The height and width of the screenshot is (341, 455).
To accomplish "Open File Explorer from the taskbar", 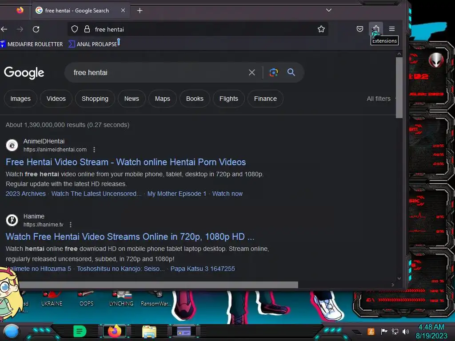I will (x=149, y=331).
